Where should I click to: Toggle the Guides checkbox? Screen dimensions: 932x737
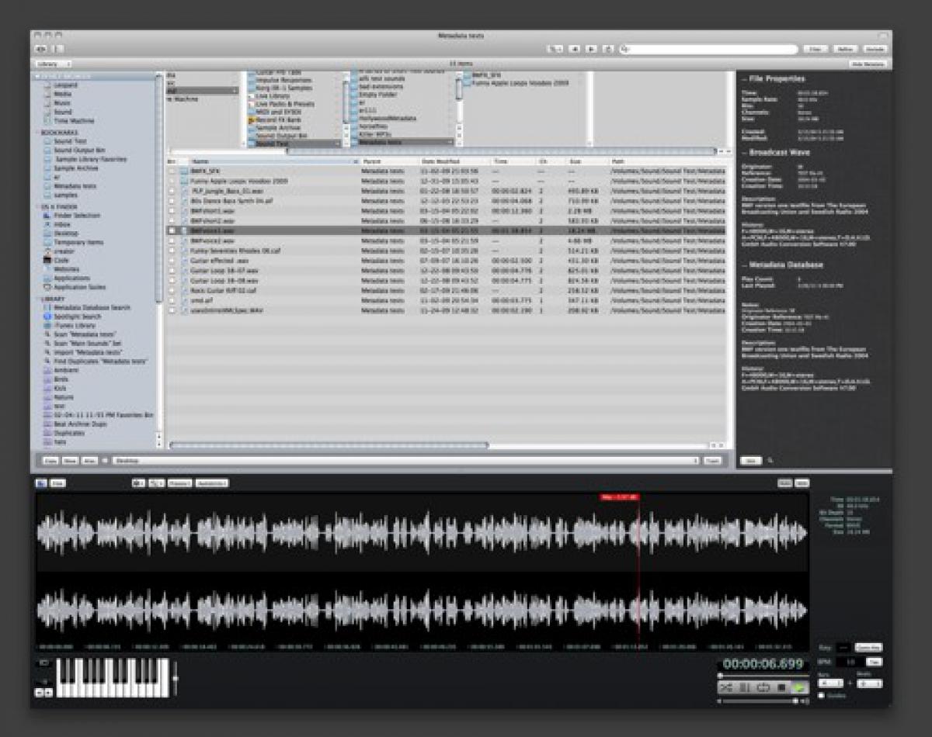tap(822, 696)
